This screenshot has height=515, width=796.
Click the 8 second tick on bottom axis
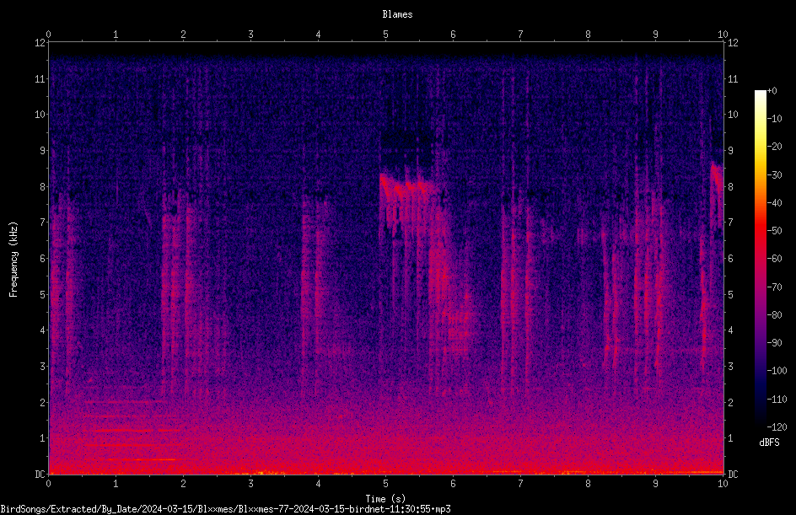tap(588, 484)
